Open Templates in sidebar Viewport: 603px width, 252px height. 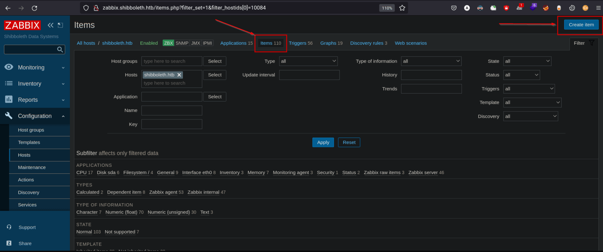tap(39, 142)
